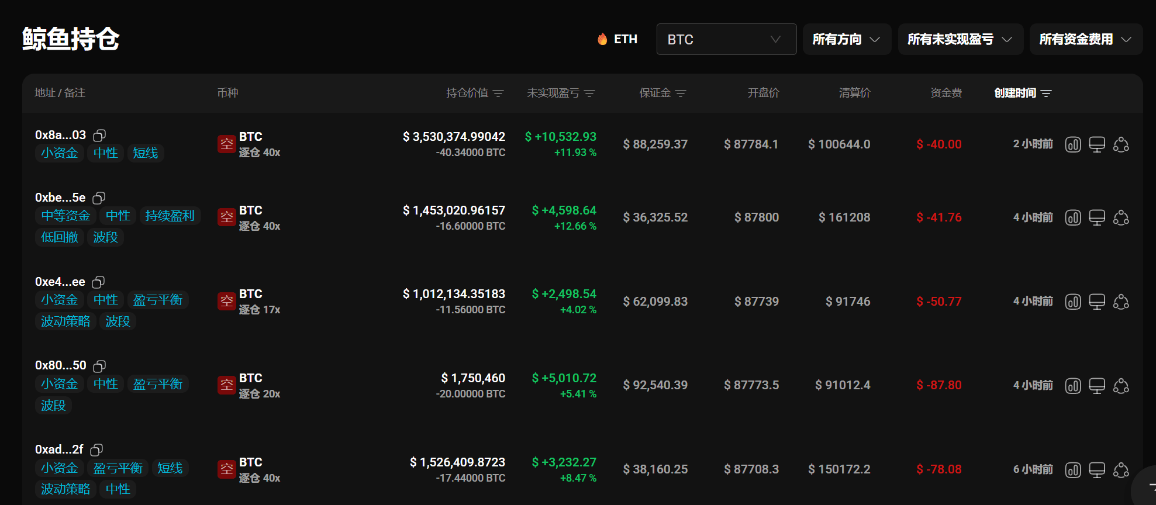Click unrealized PnL $ +4,598.64
Screen dimensions: 1156x505
(x=564, y=210)
